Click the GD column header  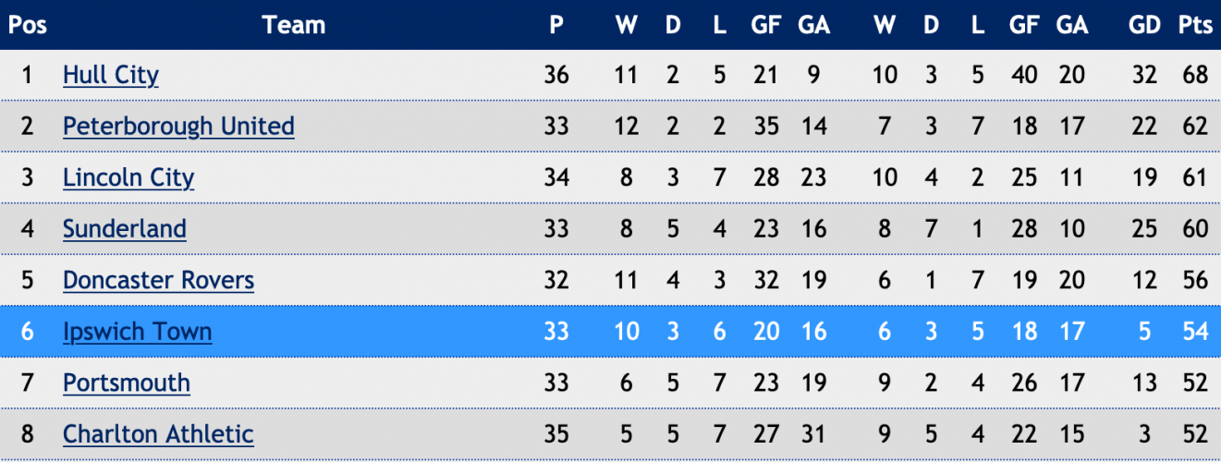pyautogui.click(x=1144, y=25)
